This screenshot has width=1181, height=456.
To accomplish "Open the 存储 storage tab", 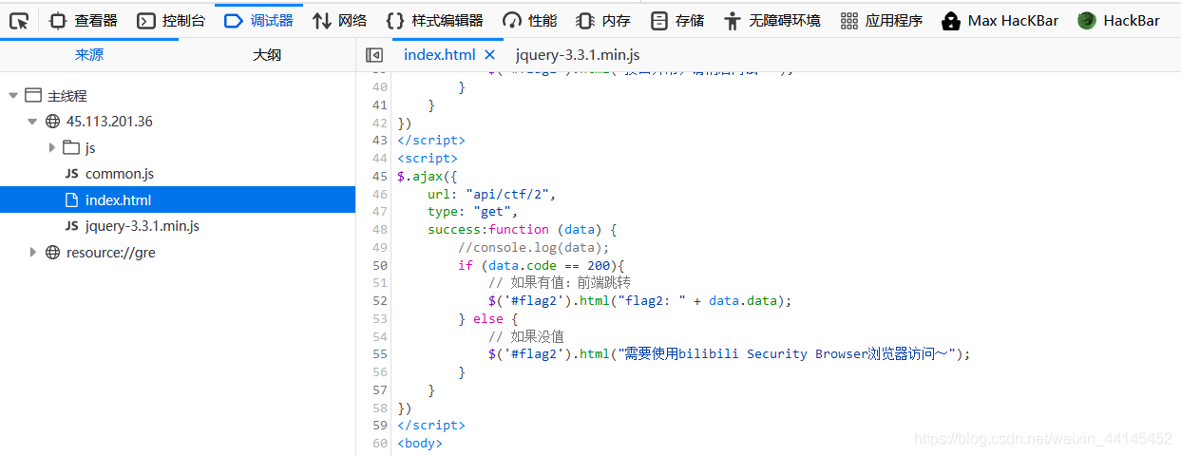I will pyautogui.click(x=677, y=20).
